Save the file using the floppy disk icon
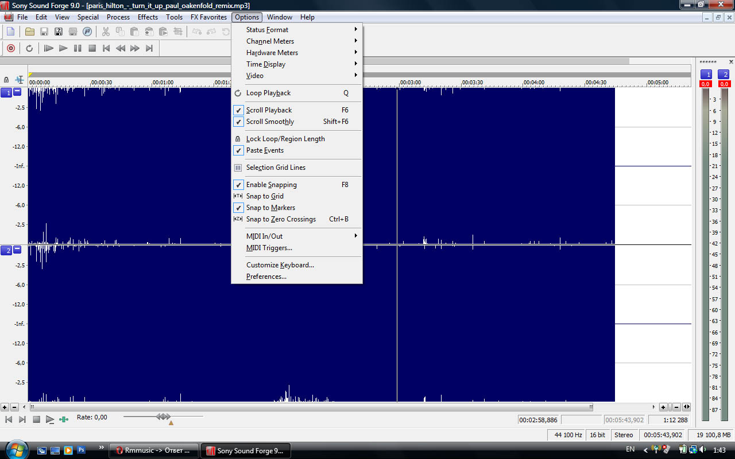Image resolution: width=735 pixels, height=459 pixels. pos(44,32)
